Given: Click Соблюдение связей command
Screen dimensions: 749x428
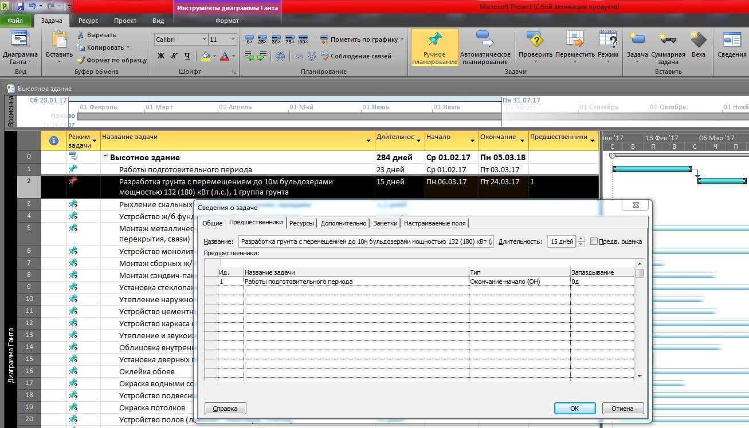Looking at the screenshot, I should tap(356, 56).
